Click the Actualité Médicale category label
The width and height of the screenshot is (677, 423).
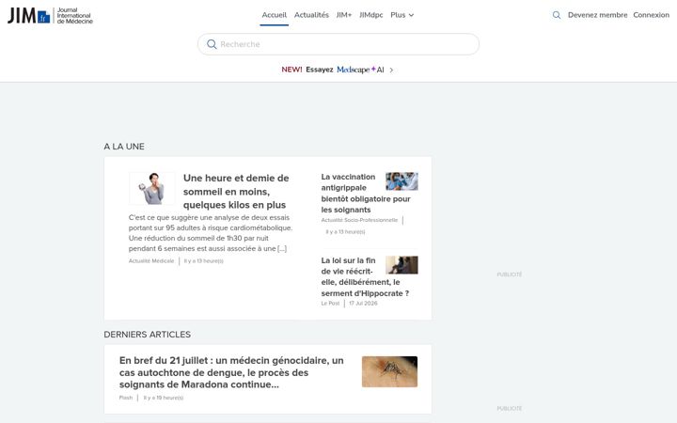pyautogui.click(x=151, y=261)
